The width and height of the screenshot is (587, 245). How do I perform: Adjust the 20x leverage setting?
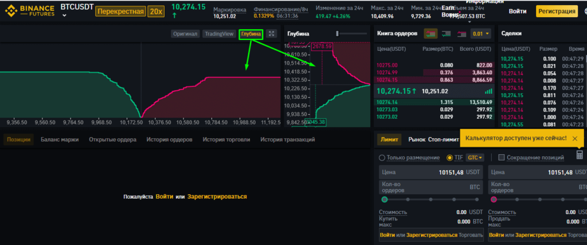156,11
